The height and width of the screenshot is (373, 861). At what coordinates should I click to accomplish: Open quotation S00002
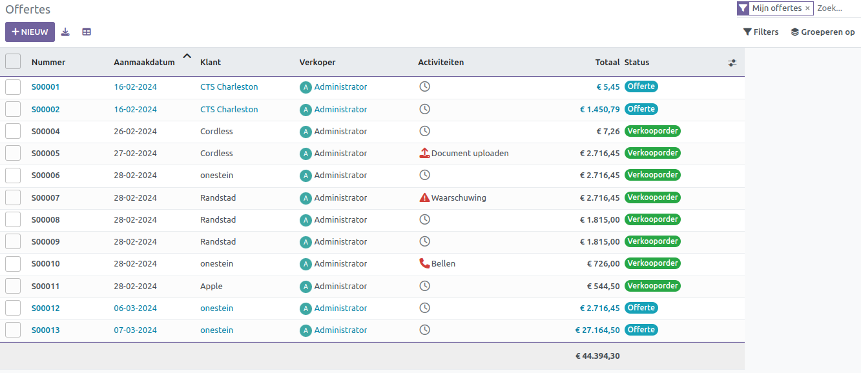pyautogui.click(x=46, y=110)
